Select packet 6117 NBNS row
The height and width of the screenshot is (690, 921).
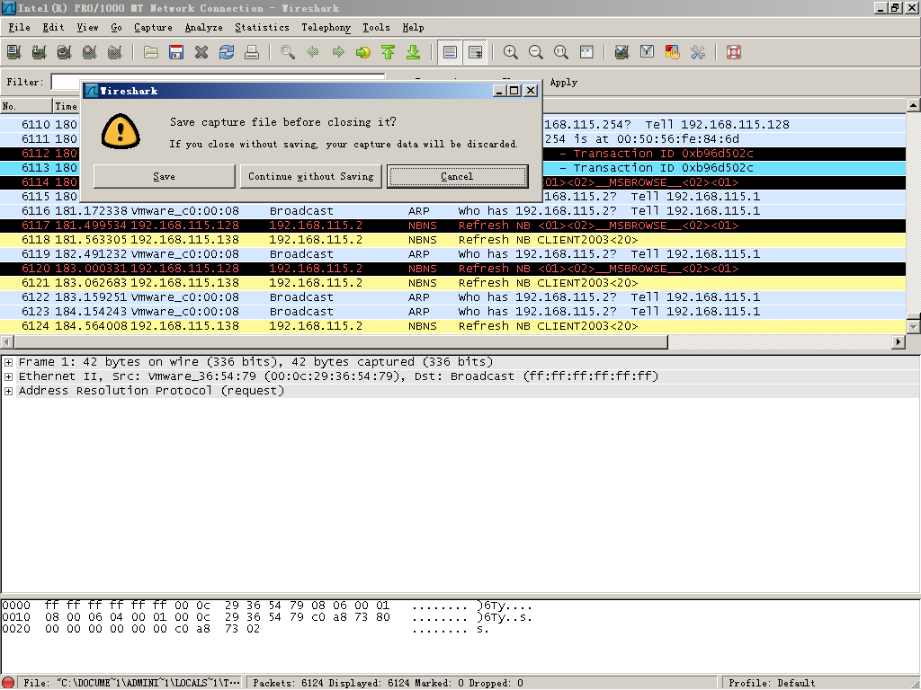pyautogui.click(x=453, y=226)
